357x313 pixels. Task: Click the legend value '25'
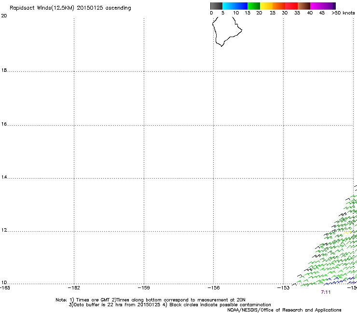[x=273, y=13]
